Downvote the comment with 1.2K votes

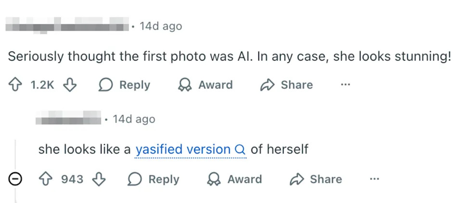pyautogui.click(x=70, y=85)
